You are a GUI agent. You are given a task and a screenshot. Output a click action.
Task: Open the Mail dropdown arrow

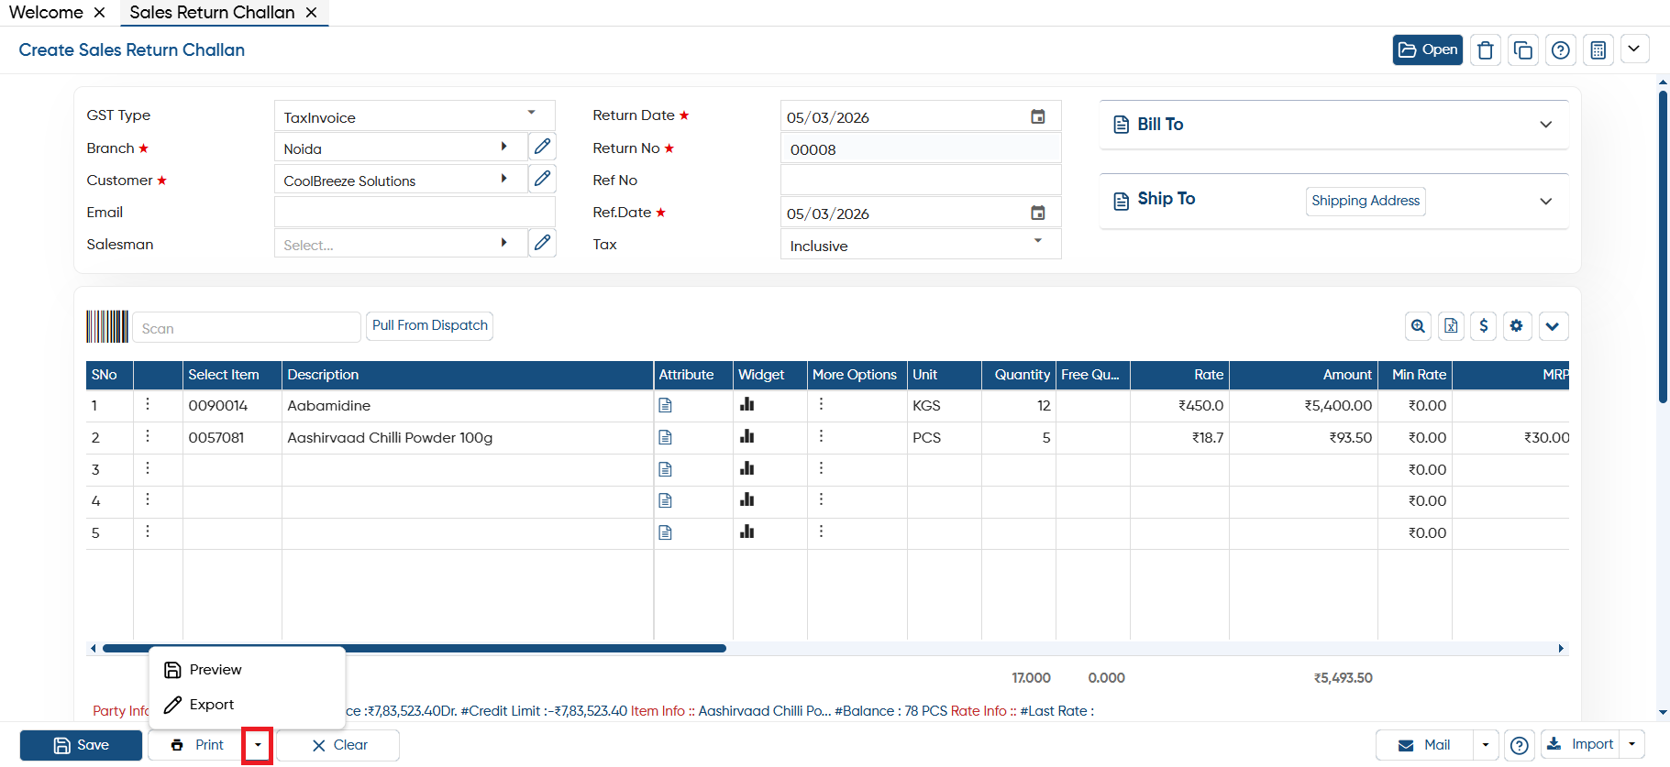(x=1486, y=745)
